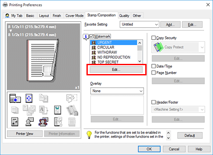
Task: Click the greyed multiple overlapping sheets icon
Action: (x=29, y=110)
